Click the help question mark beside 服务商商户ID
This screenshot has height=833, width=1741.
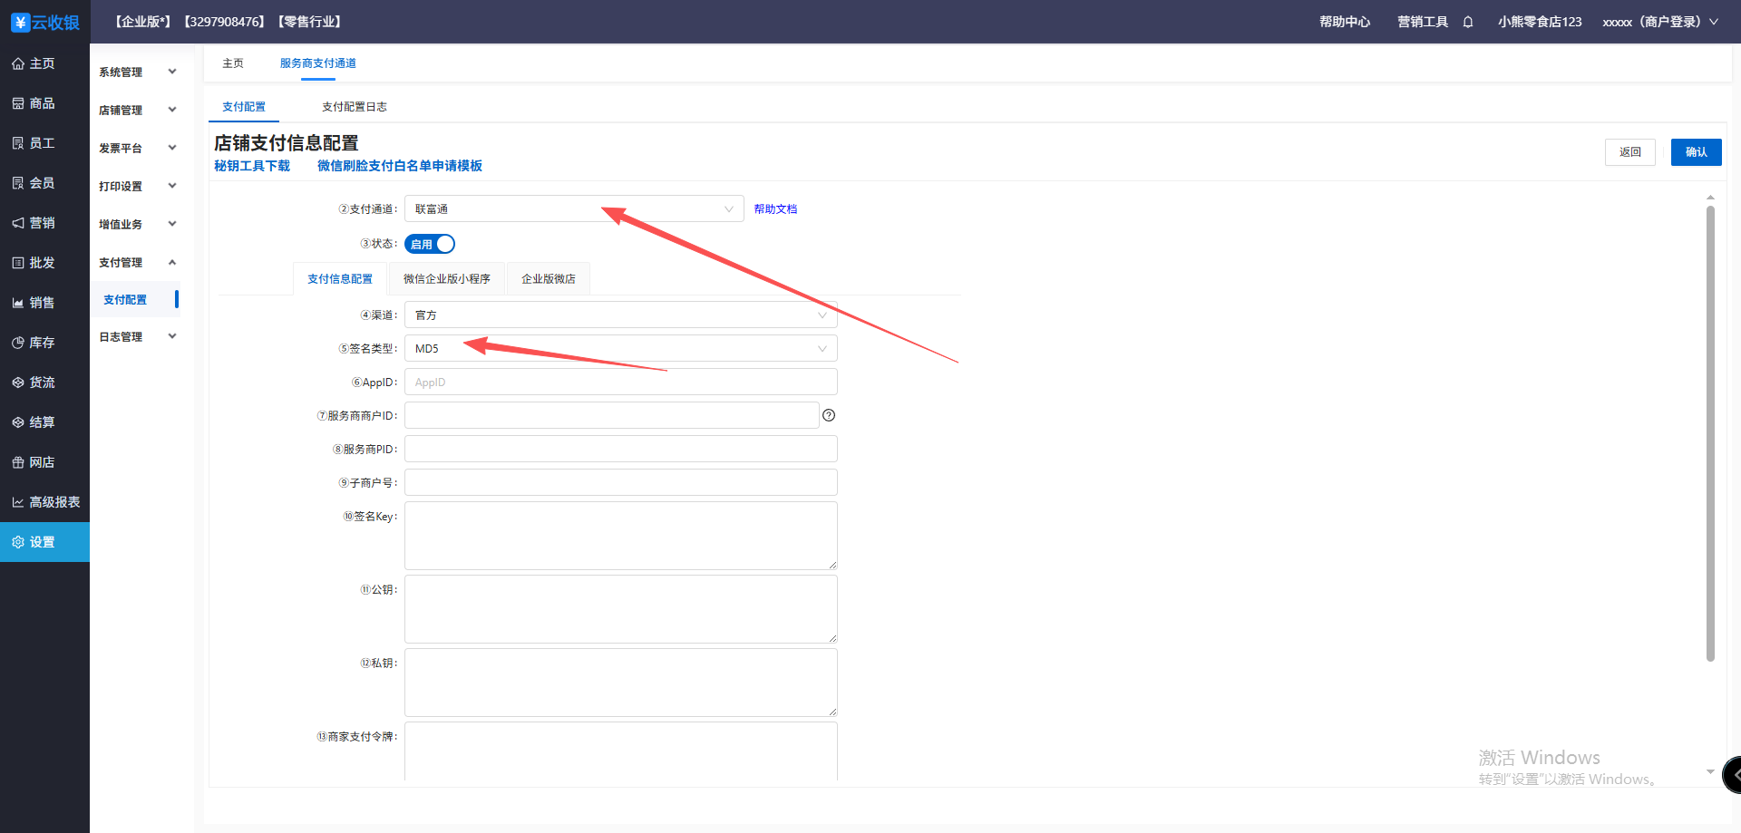(x=828, y=415)
